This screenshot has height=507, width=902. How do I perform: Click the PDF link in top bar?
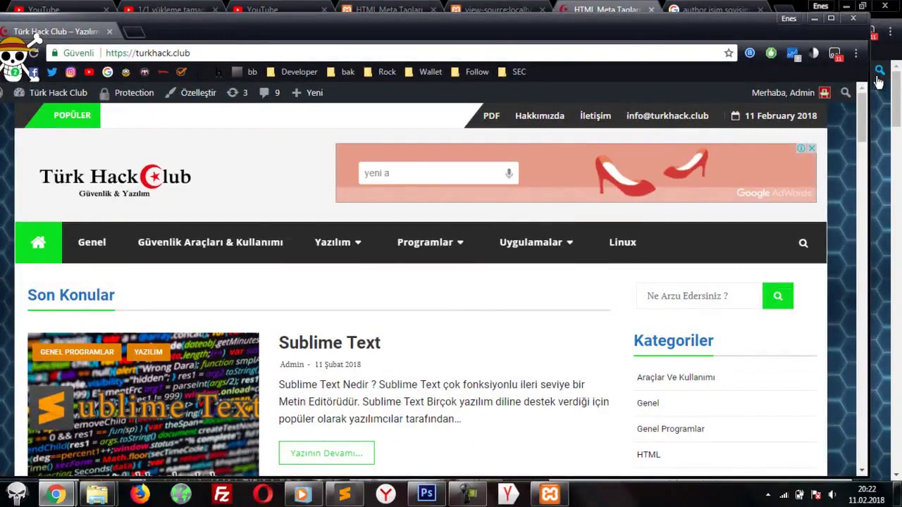[x=491, y=115]
